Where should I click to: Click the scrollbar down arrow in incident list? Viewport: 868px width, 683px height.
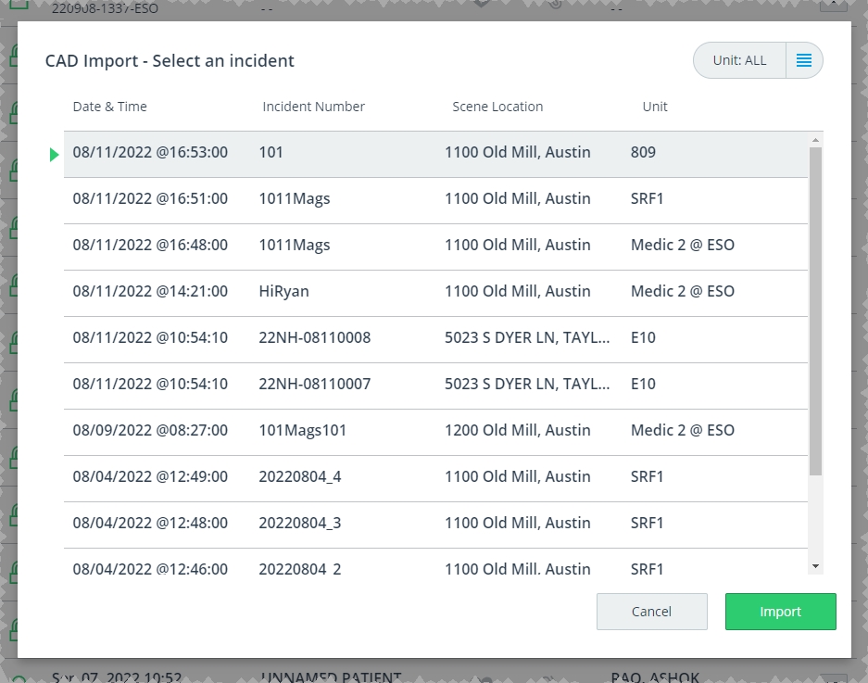click(x=815, y=565)
